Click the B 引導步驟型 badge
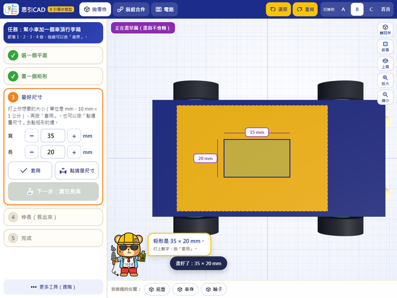 coord(61,9)
